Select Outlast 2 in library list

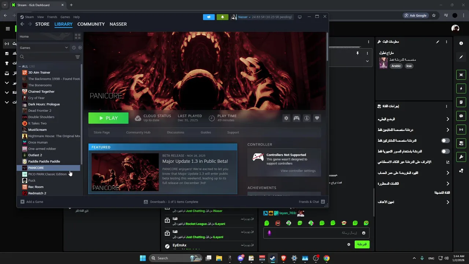pyautogui.click(x=49, y=155)
